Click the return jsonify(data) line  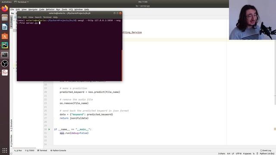pos(74,118)
